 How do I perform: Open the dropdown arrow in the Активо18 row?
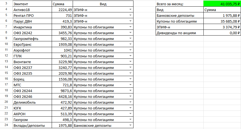pyautogui.click(x=130, y=9)
